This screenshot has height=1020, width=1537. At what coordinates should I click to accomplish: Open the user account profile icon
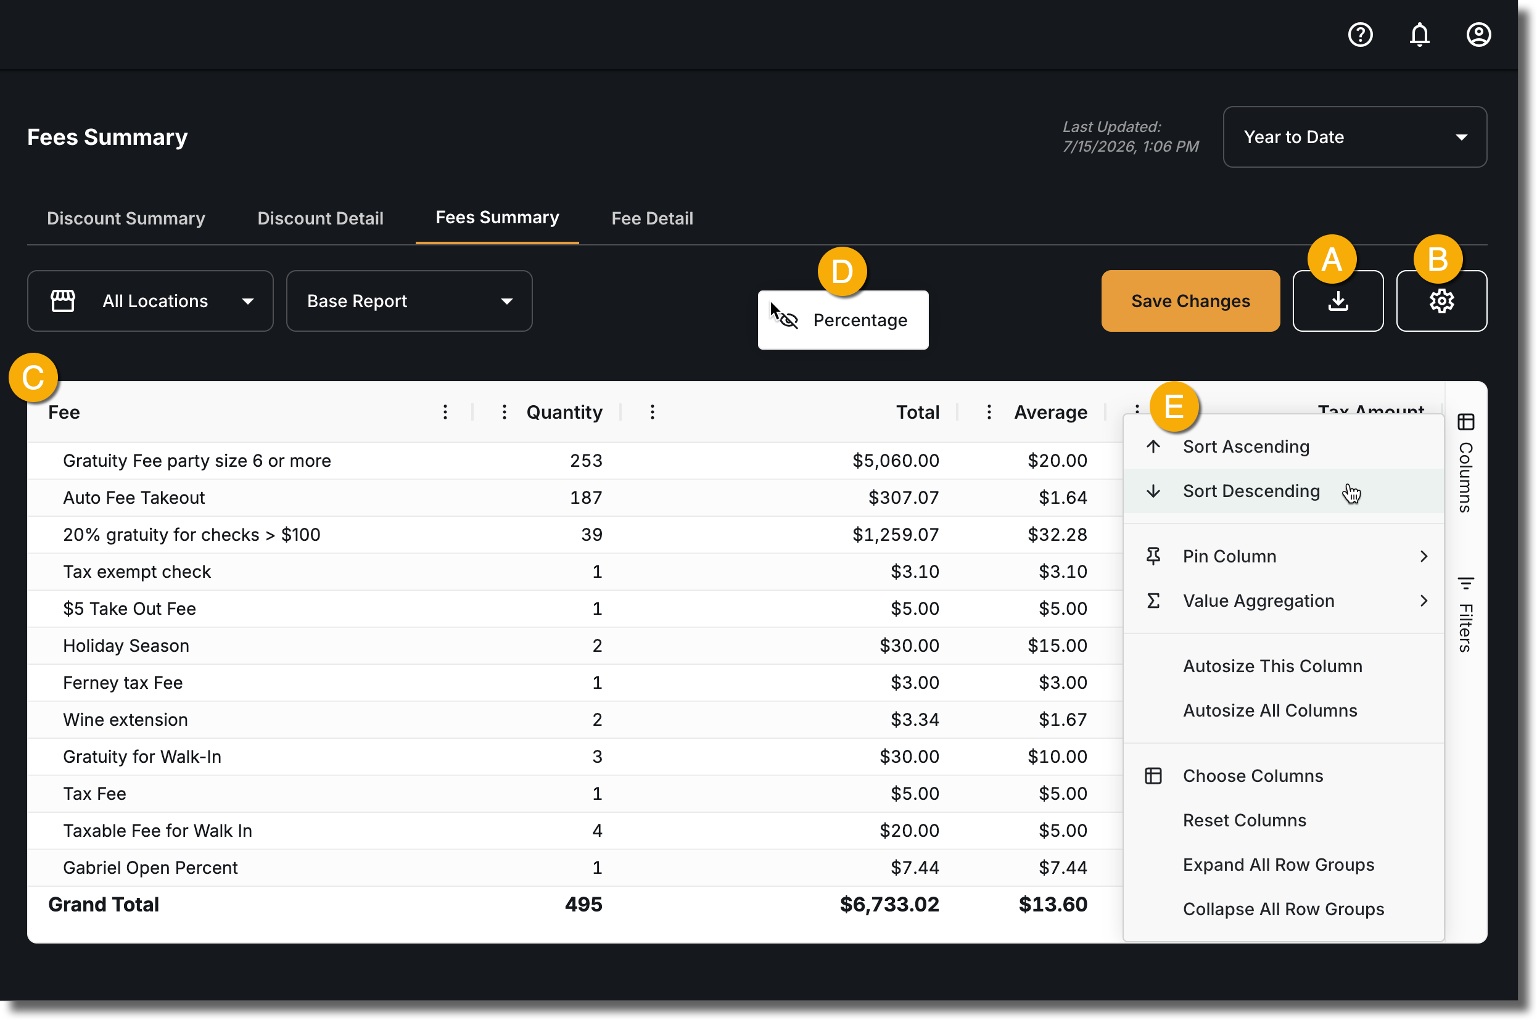tap(1478, 35)
